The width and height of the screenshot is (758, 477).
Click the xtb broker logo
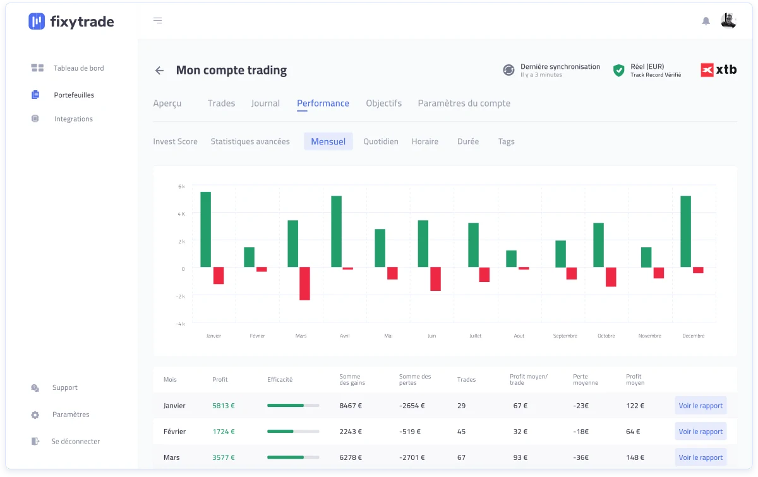point(718,70)
